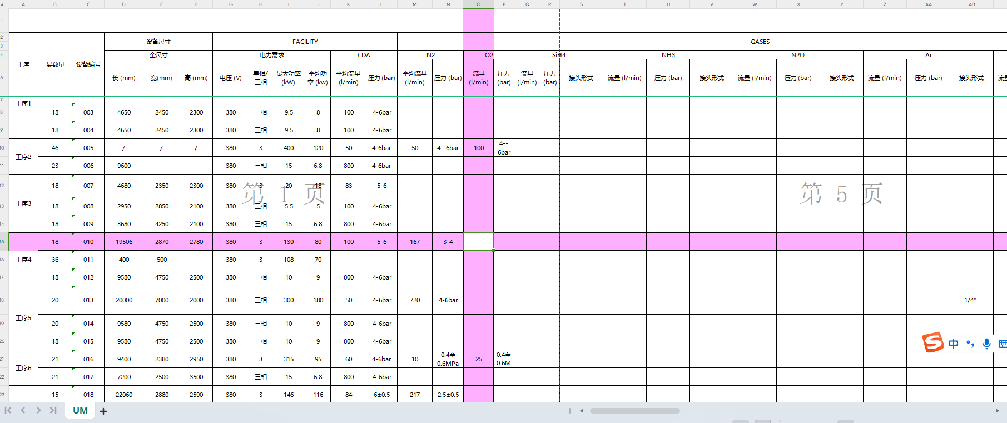
Task: Open Sogou soft keyboard icon
Action: tap(1003, 344)
